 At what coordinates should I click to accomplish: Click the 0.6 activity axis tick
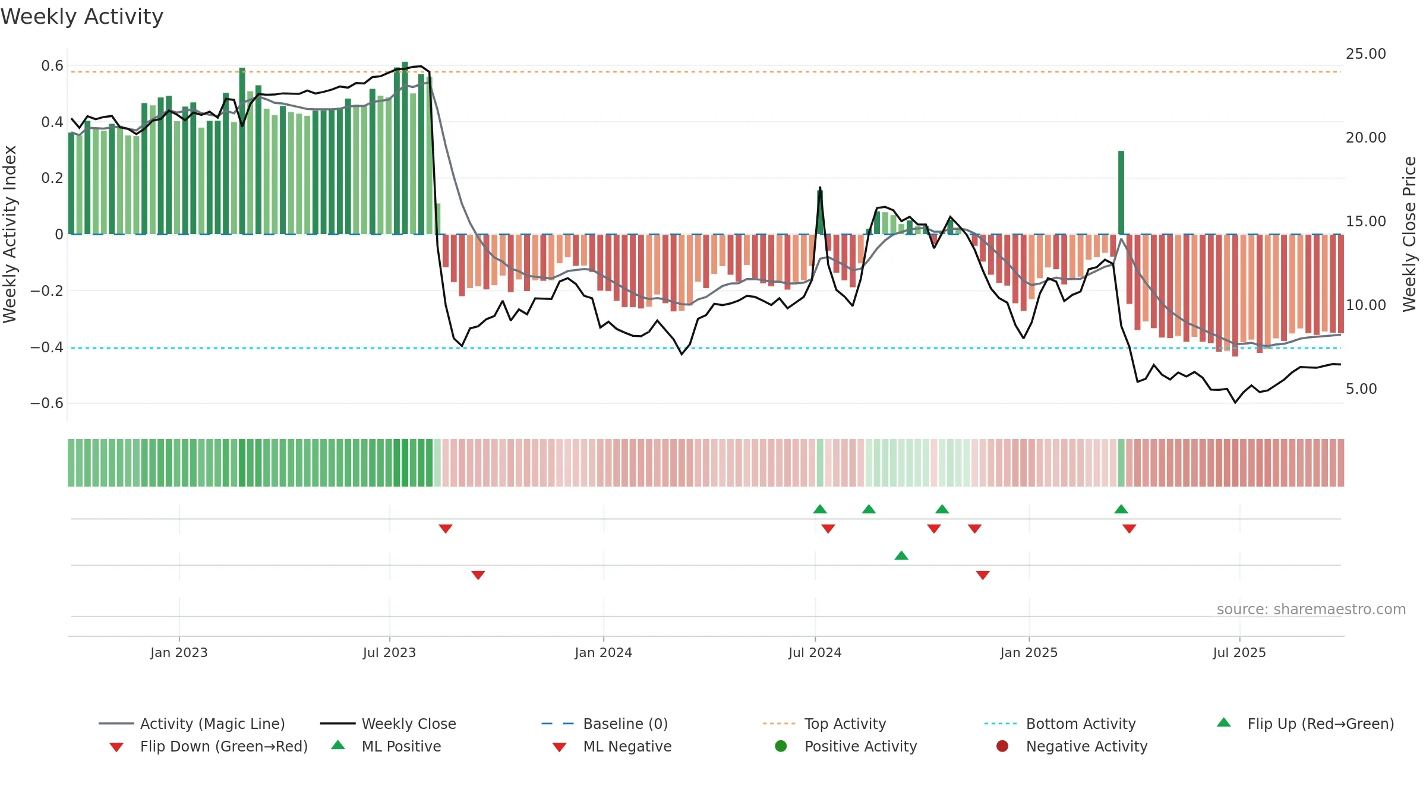click(x=52, y=65)
